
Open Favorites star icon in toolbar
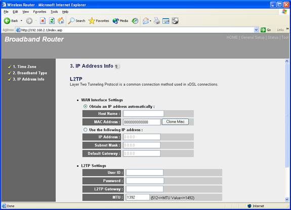point(92,21)
